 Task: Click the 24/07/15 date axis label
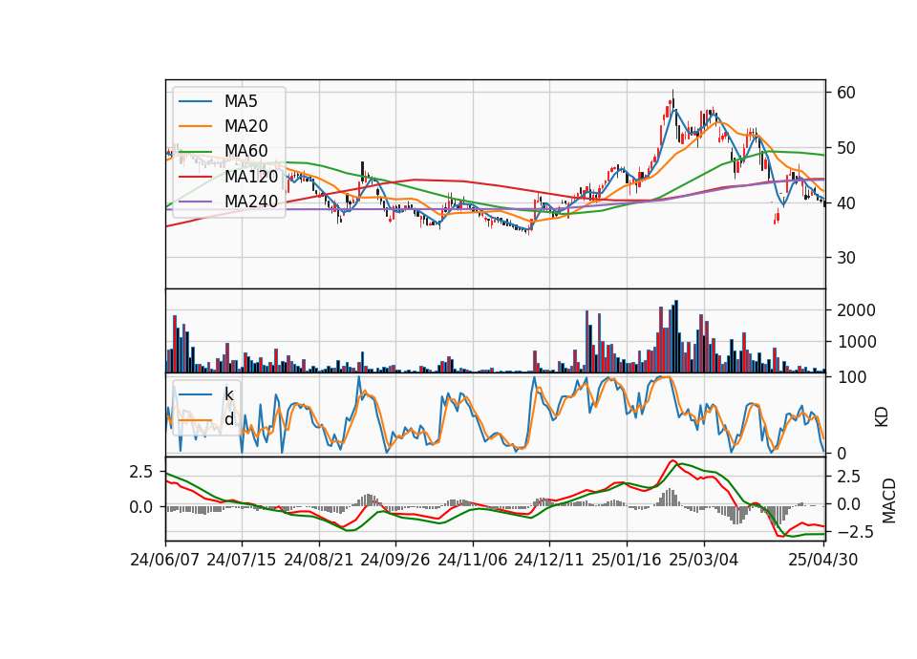point(242,560)
